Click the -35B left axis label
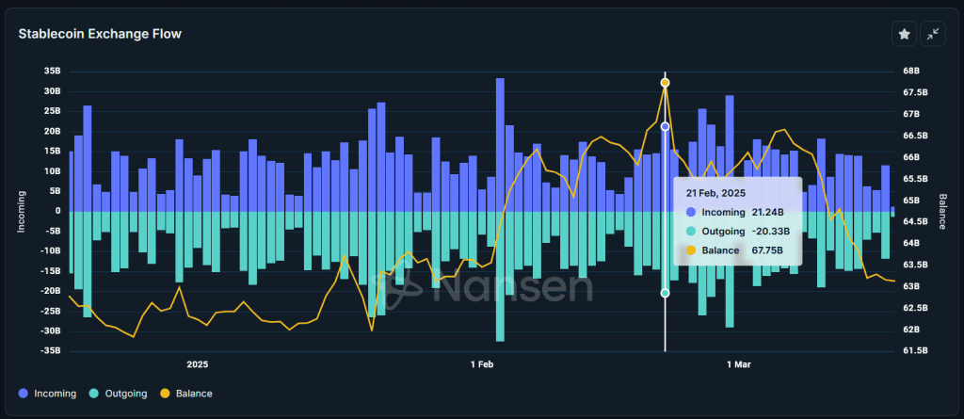Viewport: 964px width, 419px height. pos(52,350)
